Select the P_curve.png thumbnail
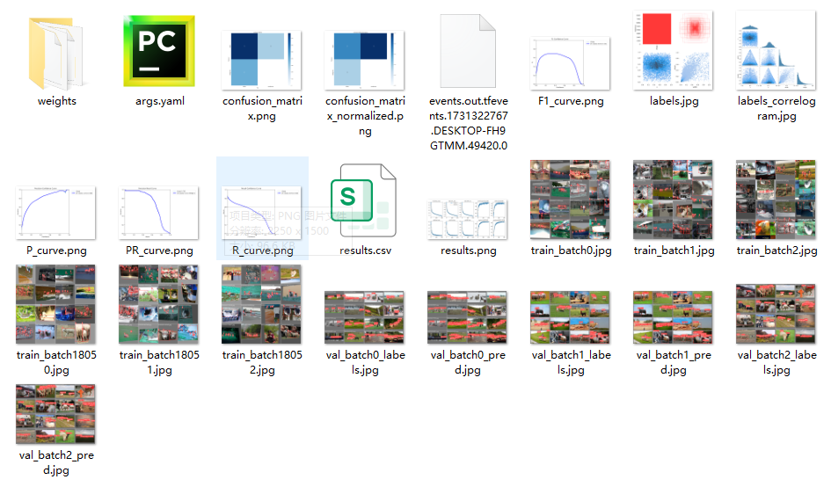This screenshot has height=494, width=831. coord(55,213)
